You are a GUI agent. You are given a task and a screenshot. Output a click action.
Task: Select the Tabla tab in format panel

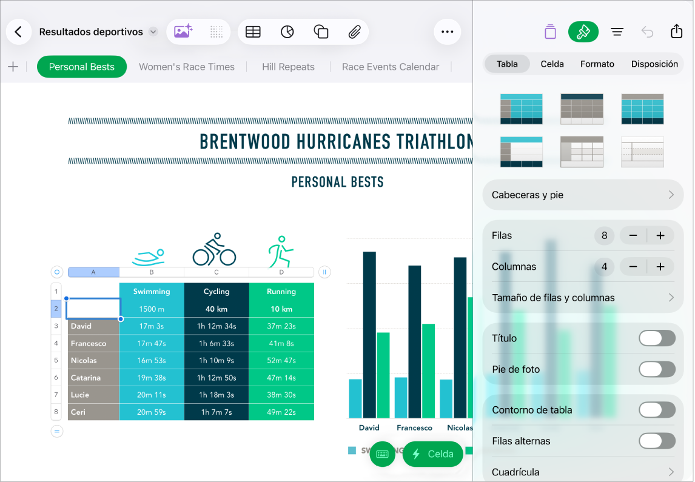pyautogui.click(x=507, y=64)
